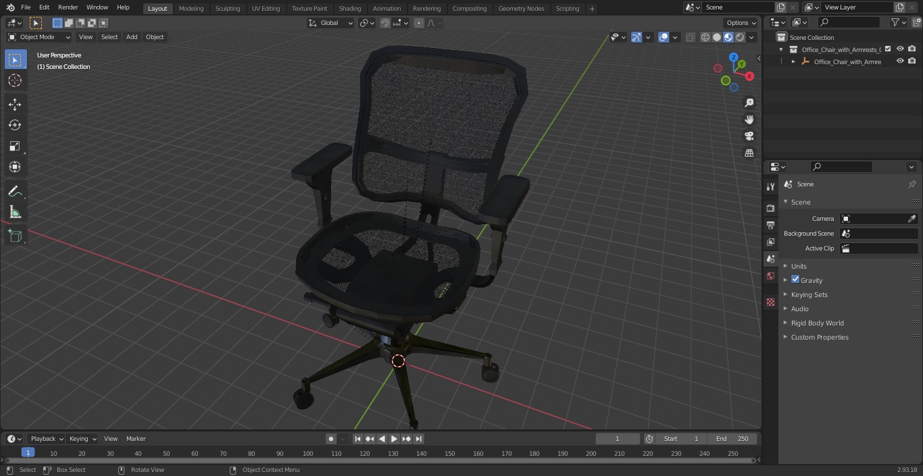Click the new scene copy icon
Image resolution: width=923 pixels, height=476 pixels.
pos(780,7)
